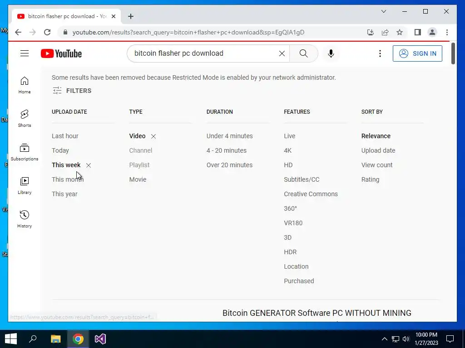Screen dimensions: 465x348
Task: Enable the Creative Commons filter
Action: click(311, 194)
